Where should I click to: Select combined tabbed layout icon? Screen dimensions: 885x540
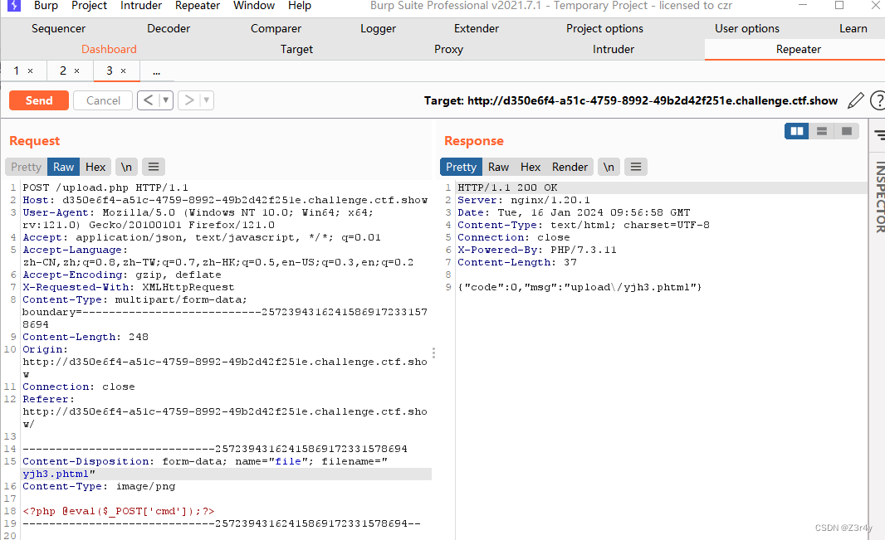pos(847,131)
